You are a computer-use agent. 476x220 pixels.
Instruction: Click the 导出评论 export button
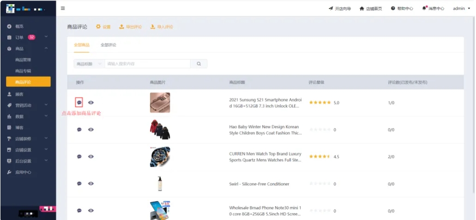tap(131, 27)
